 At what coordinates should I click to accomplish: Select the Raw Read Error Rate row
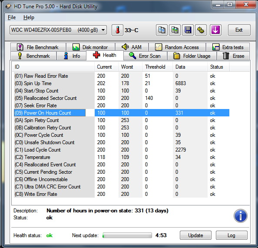coord(122,76)
